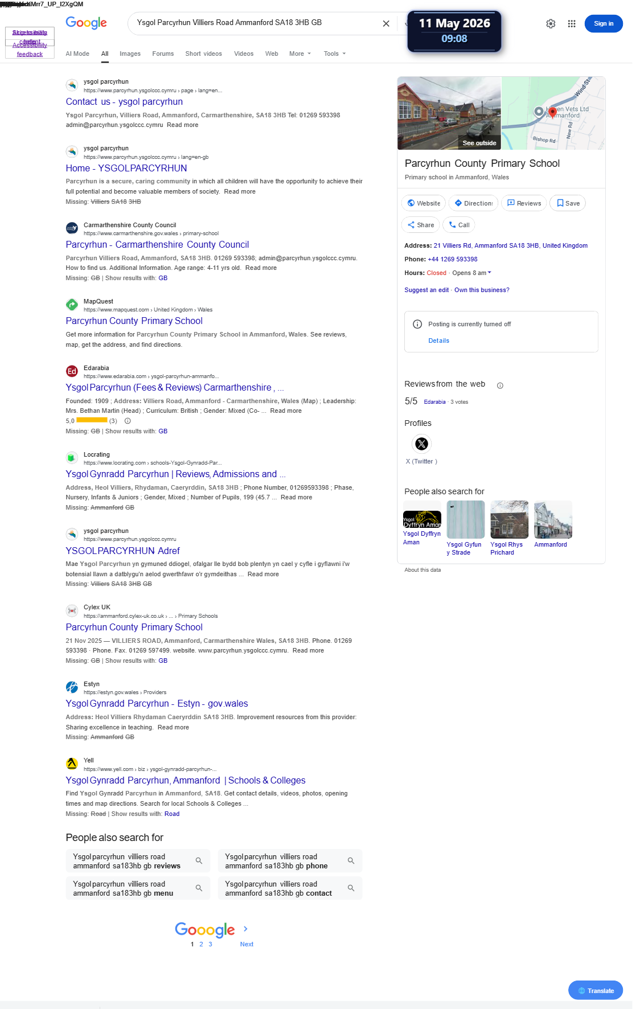Screen dimensions: 640x1009
Task: Click the Yell site favicon
Action: (72, 764)
